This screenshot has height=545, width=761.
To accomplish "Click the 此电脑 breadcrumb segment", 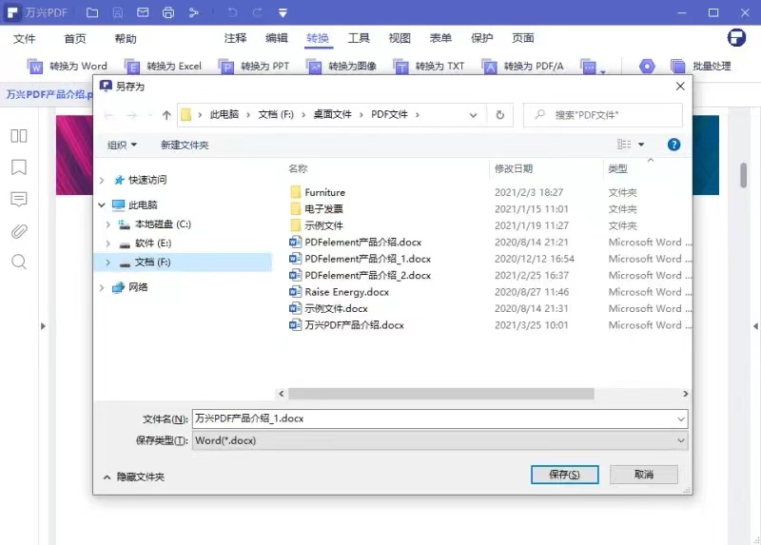I will [224, 114].
